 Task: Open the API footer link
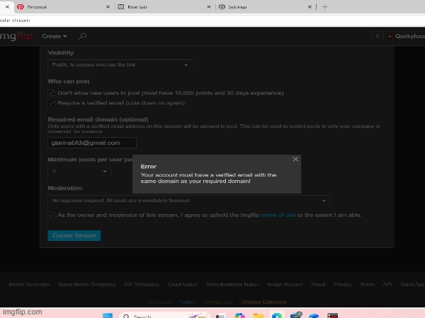(x=387, y=285)
